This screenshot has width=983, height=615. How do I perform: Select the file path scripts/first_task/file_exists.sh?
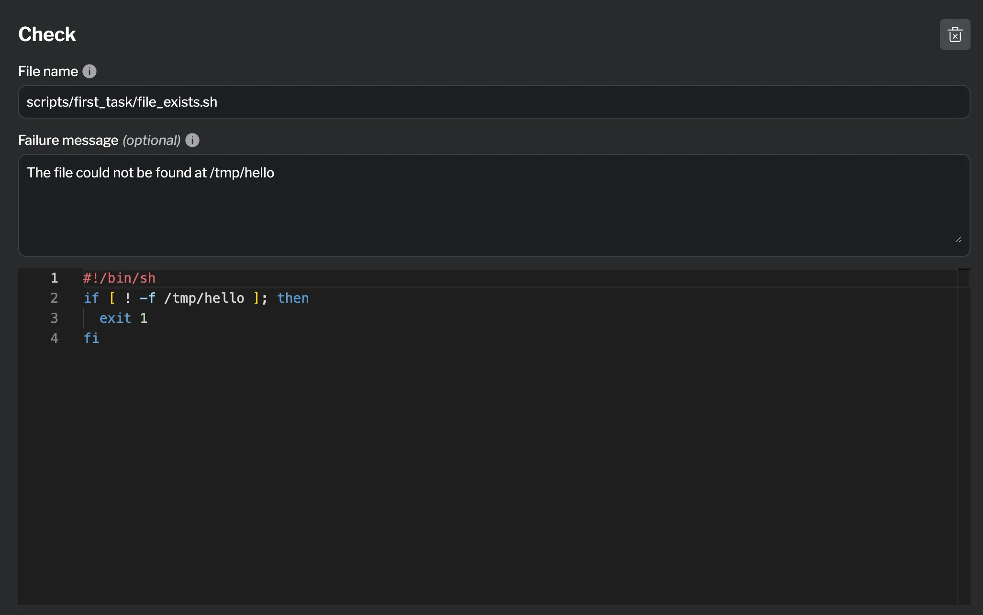pyautogui.click(x=122, y=102)
